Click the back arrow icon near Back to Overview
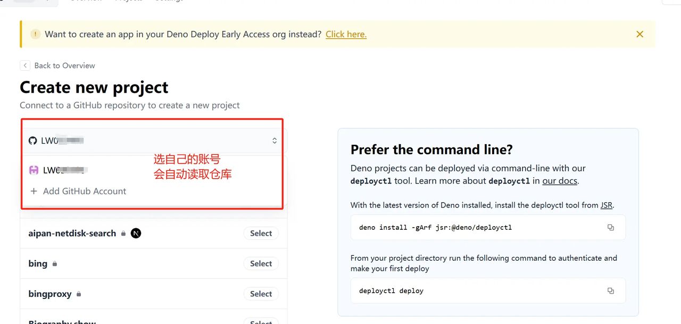 [24, 65]
